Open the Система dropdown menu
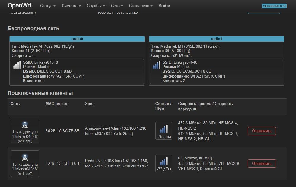This screenshot has height=187, width=296. pyautogui.click(x=71, y=6)
